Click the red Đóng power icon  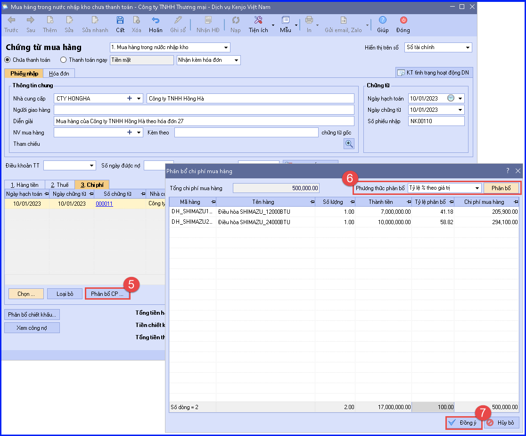click(x=403, y=20)
